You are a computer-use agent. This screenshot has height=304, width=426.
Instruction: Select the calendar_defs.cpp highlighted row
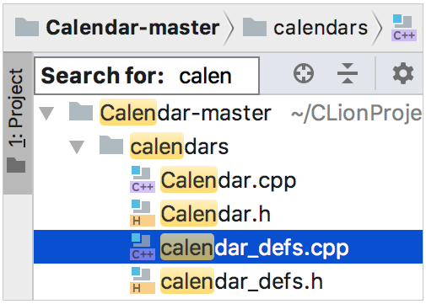(x=228, y=247)
